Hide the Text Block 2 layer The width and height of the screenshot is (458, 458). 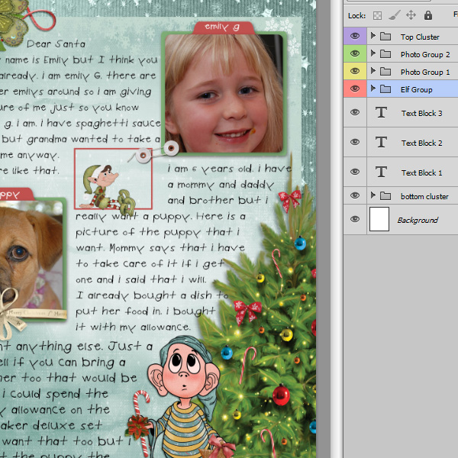click(x=355, y=142)
